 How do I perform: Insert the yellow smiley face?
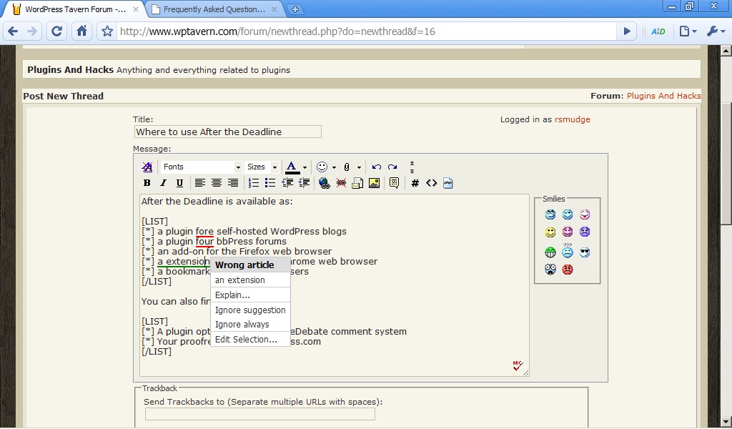550,232
